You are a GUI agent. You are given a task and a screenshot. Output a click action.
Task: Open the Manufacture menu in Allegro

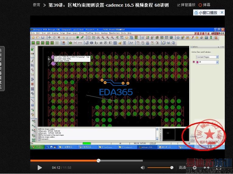coord(114,33)
